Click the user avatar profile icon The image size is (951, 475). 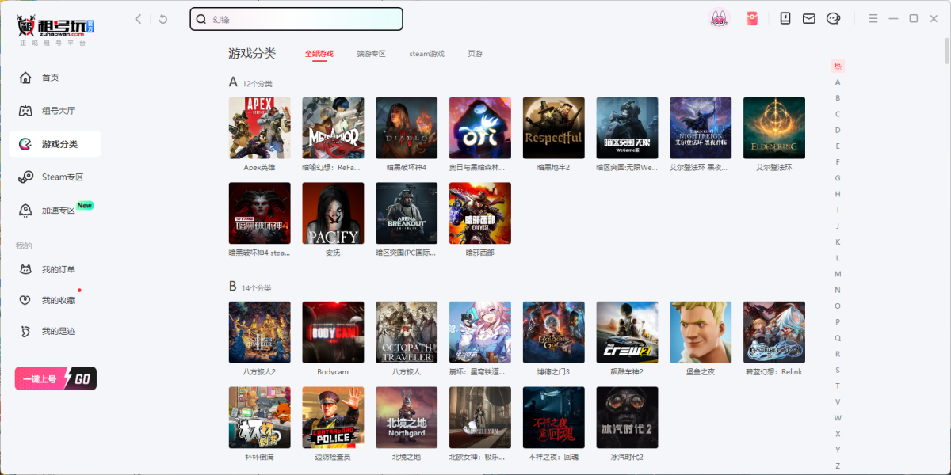pyautogui.click(x=719, y=19)
